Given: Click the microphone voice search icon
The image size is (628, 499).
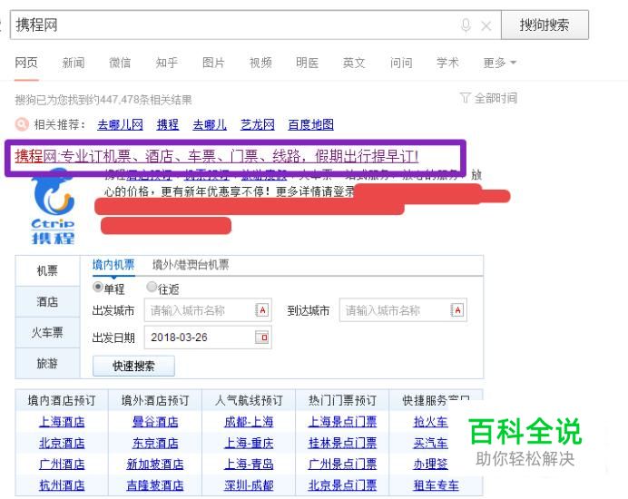Looking at the screenshot, I should point(466,25).
